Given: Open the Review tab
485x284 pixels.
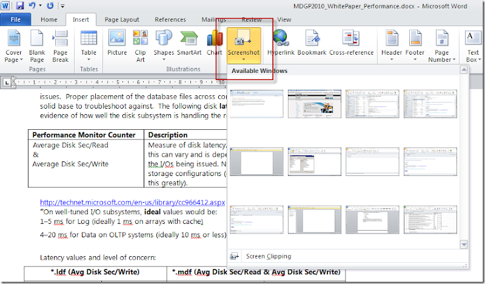Looking at the screenshot, I should click(252, 19).
